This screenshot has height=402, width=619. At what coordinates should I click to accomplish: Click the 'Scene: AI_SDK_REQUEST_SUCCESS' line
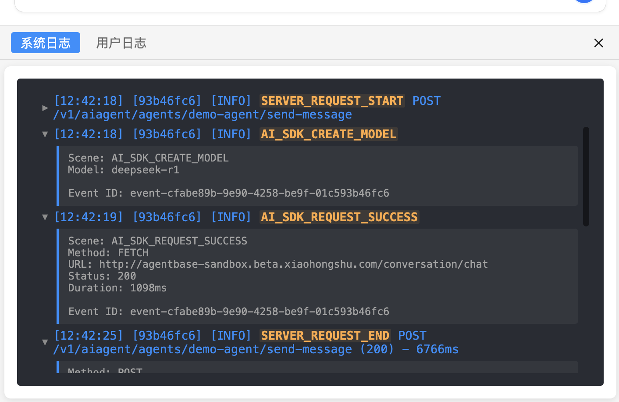(157, 241)
